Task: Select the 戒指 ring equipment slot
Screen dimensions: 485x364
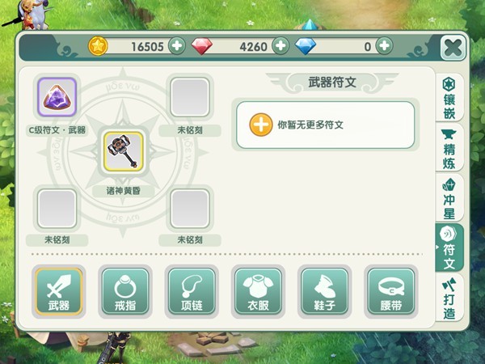Action: pyautogui.click(x=125, y=291)
